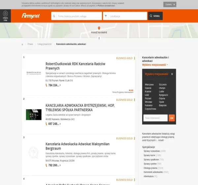
Task: Toggle the Wybierz miejscowość dropdown link
Action: (155, 65)
